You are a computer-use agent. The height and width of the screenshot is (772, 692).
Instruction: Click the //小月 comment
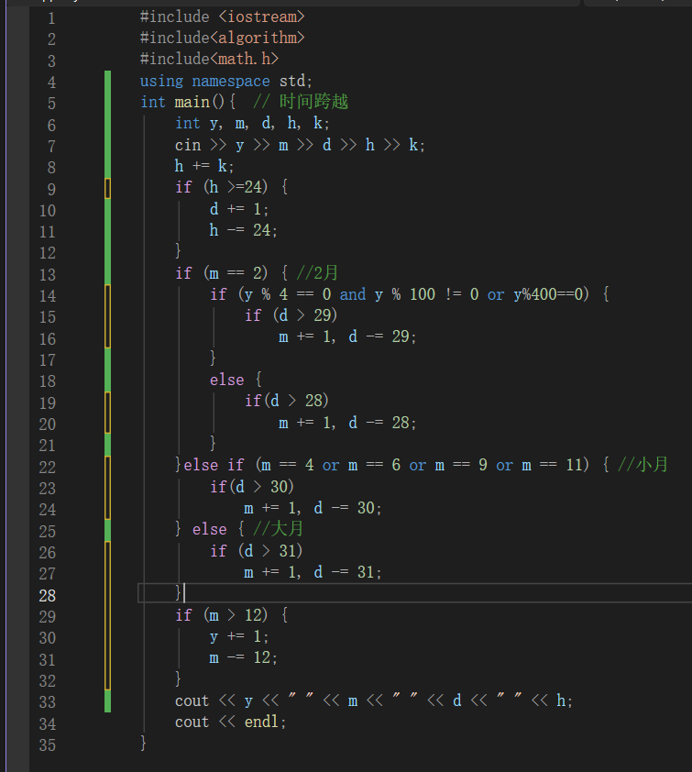coord(643,466)
